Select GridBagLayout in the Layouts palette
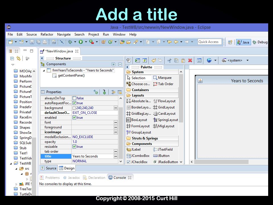 [x=138, y=114]
